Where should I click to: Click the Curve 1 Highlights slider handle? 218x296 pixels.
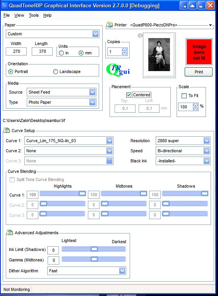coord(82,193)
